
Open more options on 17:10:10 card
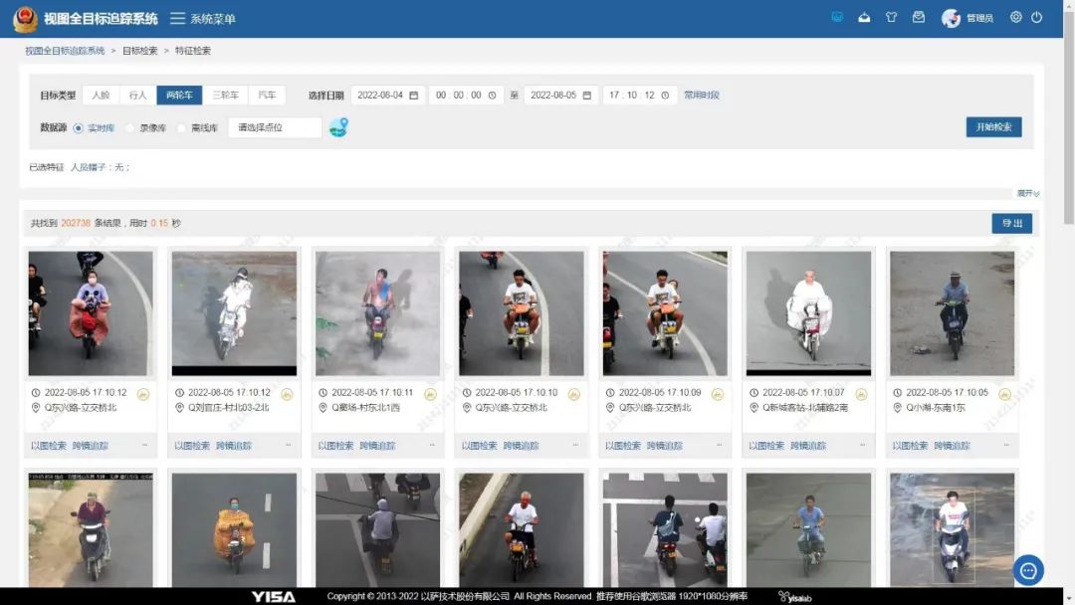pos(575,446)
